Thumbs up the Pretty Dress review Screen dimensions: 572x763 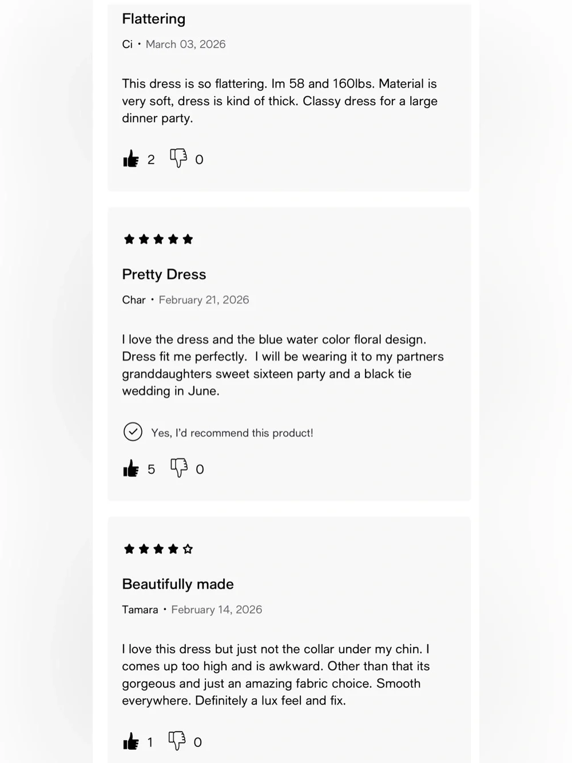[x=131, y=468]
